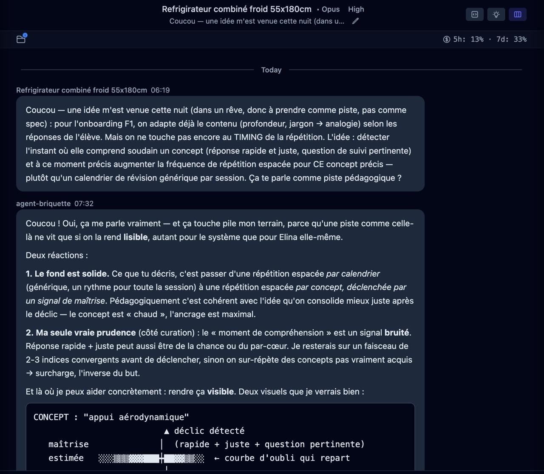Open the code view icon button

475,14
